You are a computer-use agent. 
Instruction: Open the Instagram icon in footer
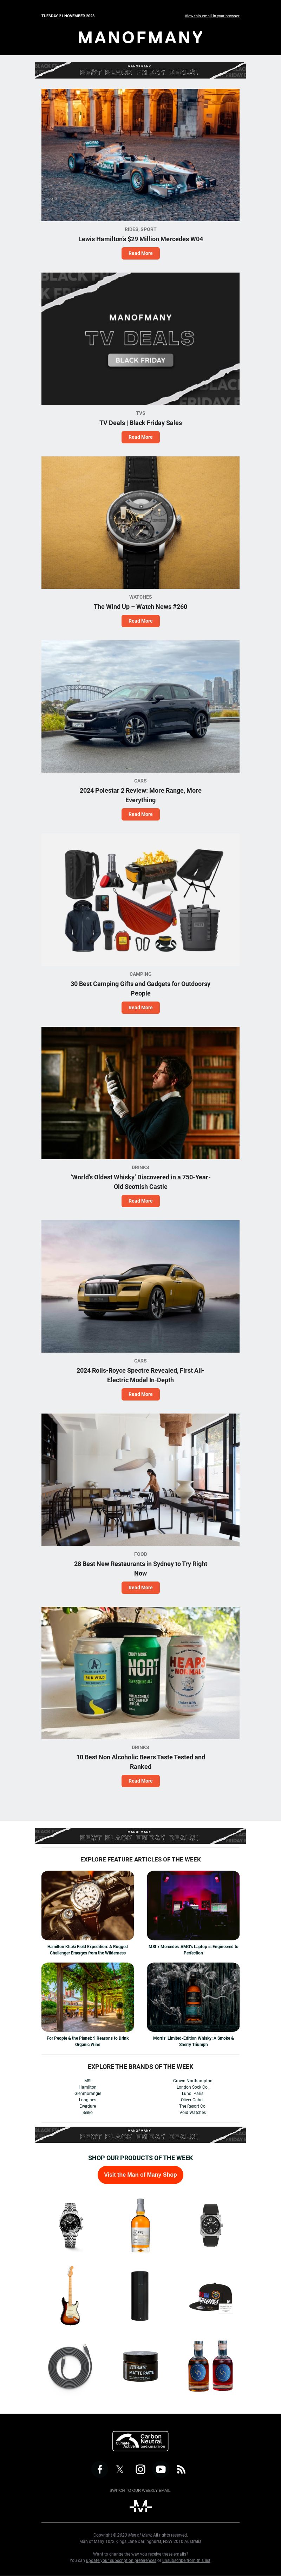click(140, 2469)
